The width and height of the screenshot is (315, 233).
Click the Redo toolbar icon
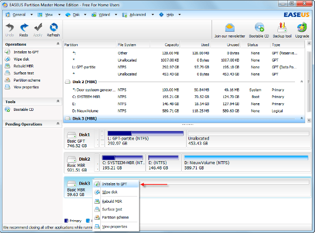point(24,29)
